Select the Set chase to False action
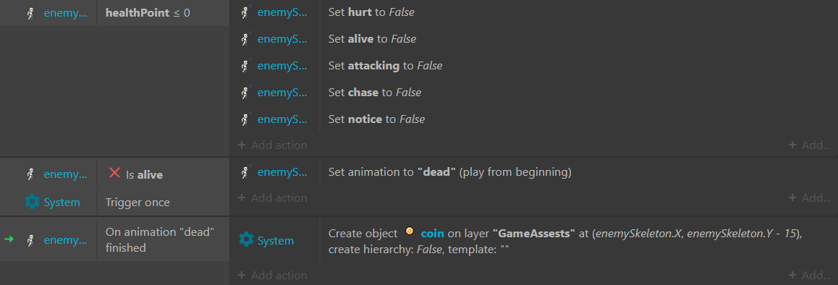Viewport: 838px width, 285px height. [x=375, y=93]
